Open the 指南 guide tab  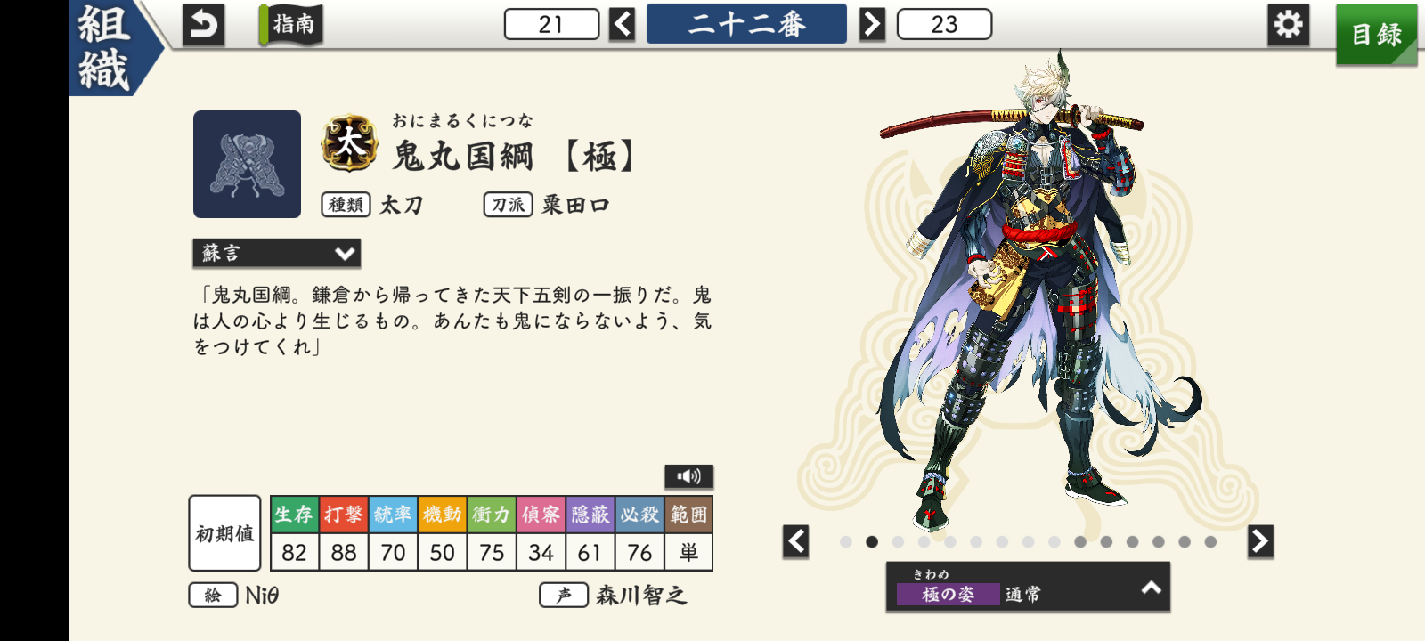pyautogui.click(x=291, y=24)
